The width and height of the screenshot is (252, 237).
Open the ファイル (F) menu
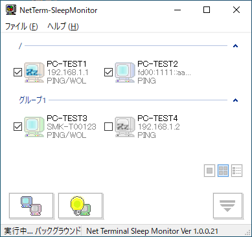pos(21,27)
